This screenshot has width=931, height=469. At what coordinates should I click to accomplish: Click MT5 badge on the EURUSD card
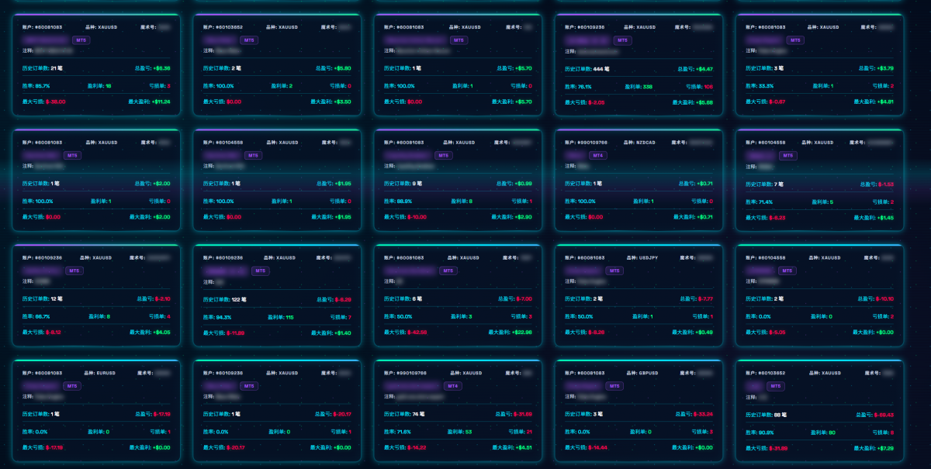tap(73, 385)
